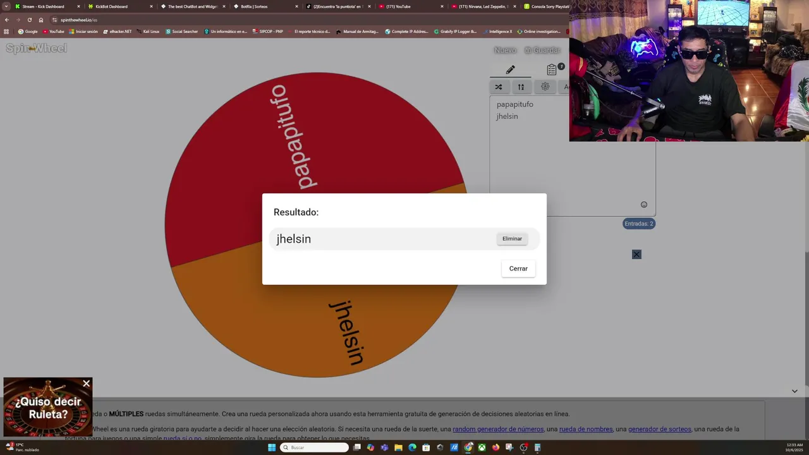Close the ad with the blue X

click(636, 255)
